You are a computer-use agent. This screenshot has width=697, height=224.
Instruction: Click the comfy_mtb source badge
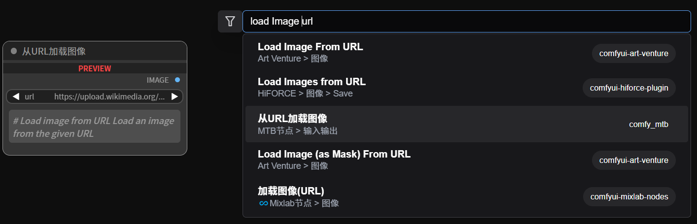point(649,124)
